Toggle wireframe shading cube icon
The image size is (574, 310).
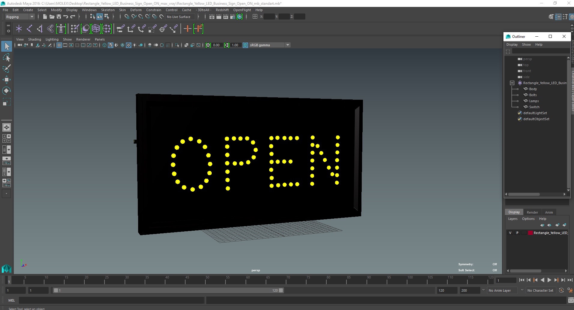point(104,45)
